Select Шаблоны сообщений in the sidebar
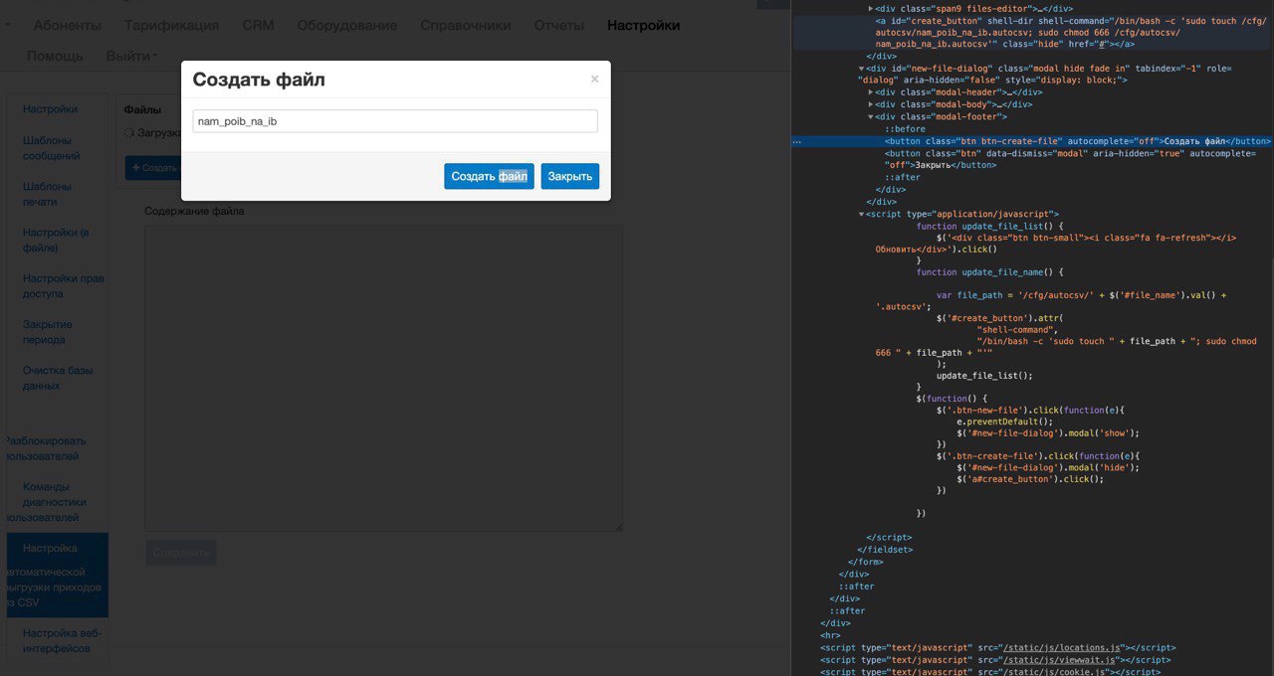This screenshot has width=1274, height=676. (x=52, y=148)
